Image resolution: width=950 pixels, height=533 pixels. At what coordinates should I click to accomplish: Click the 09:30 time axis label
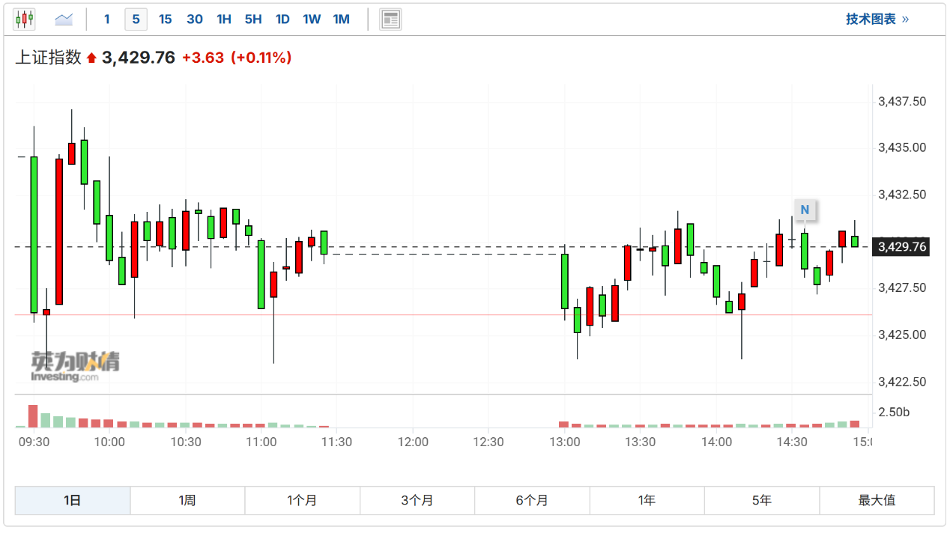[x=34, y=442]
